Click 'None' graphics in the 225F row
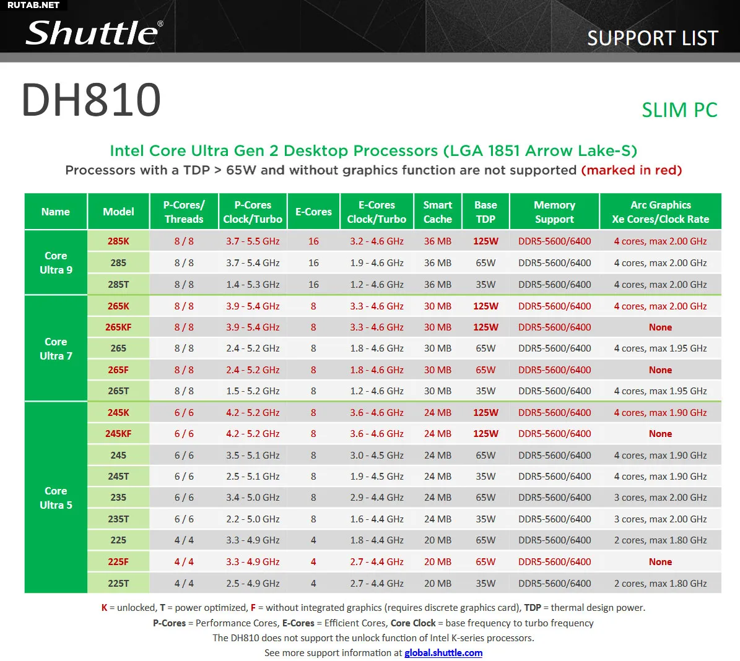This screenshot has width=740, height=661. click(660, 561)
